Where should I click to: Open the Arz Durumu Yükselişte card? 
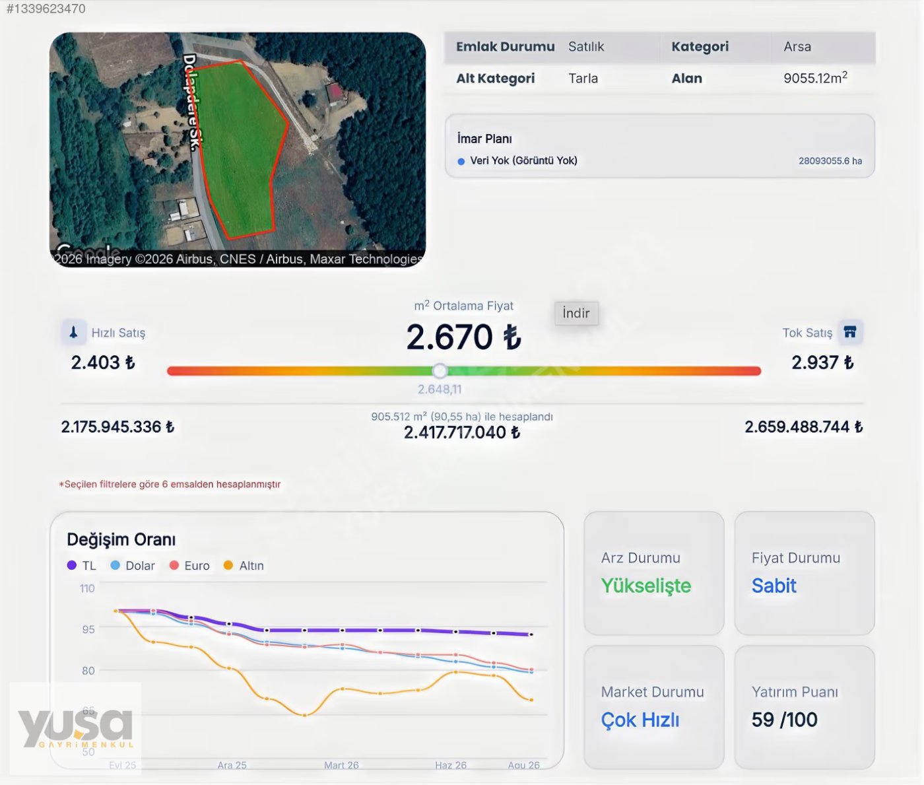(x=654, y=573)
